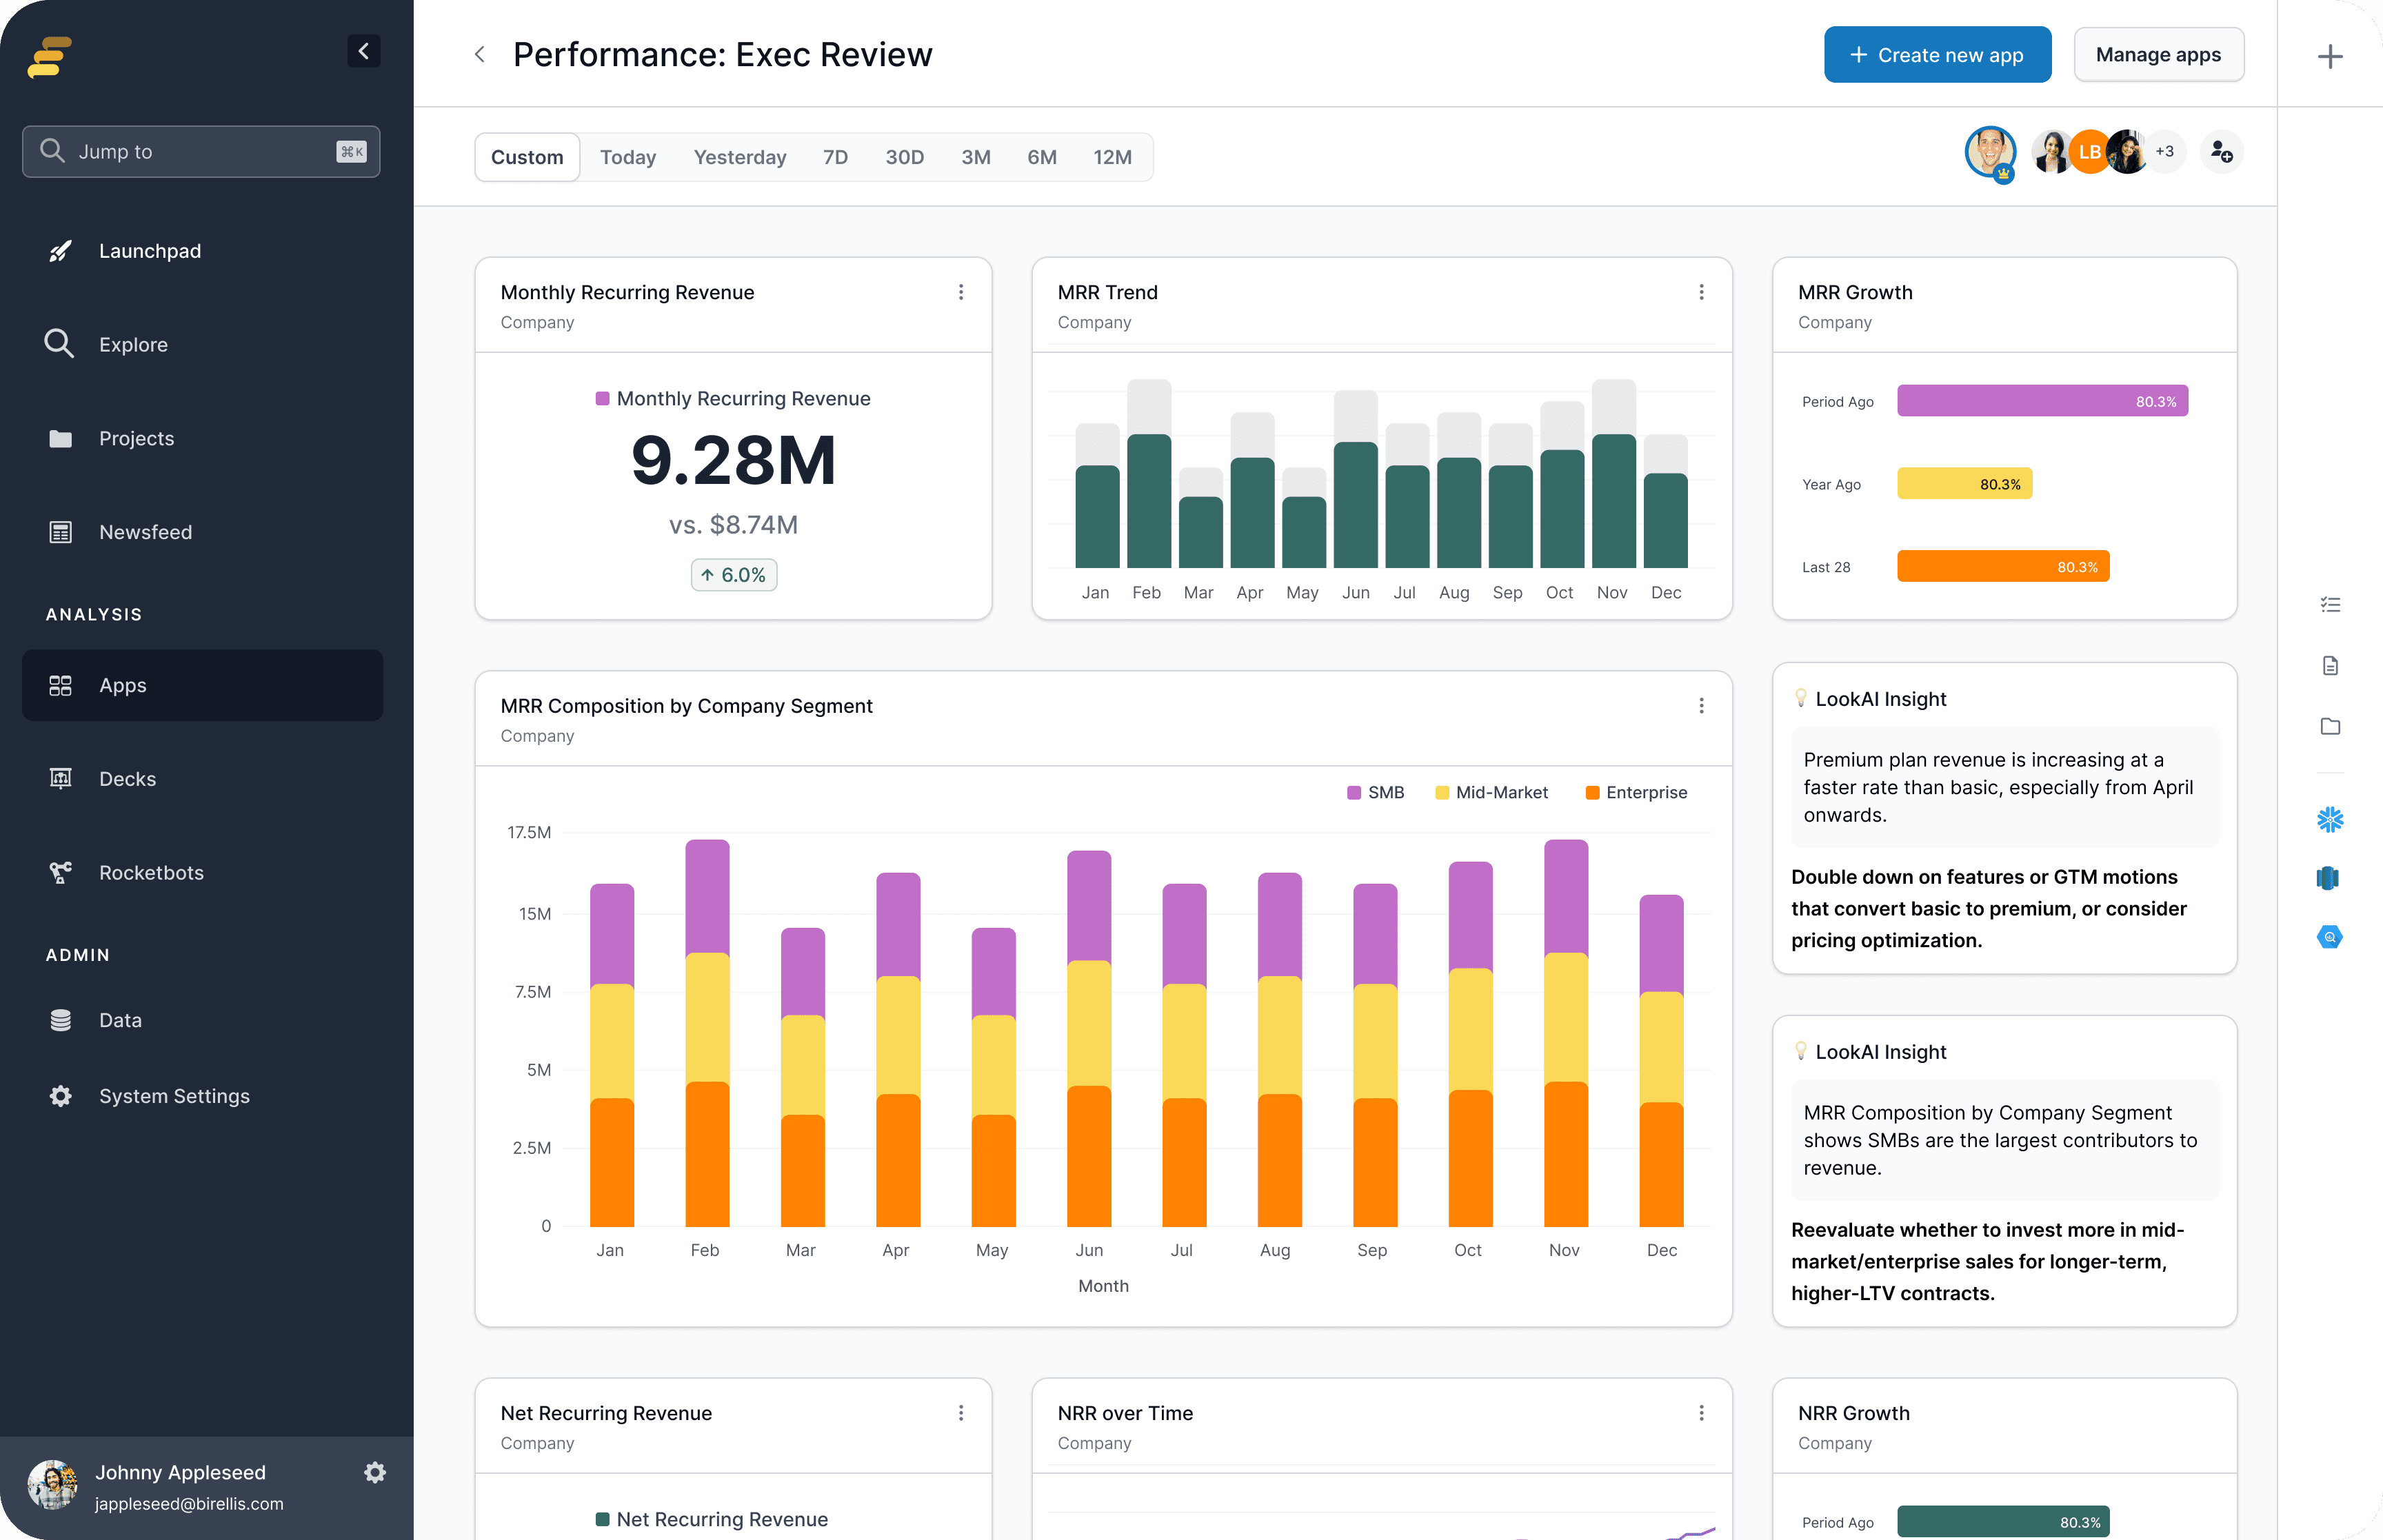This screenshot has width=2383, height=1540.
Task: Open the Decks presentation icon
Action: tap(60, 779)
